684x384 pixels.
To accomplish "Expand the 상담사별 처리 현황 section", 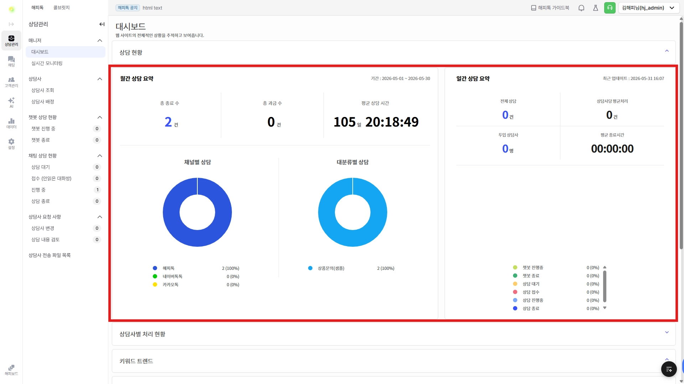I will pos(667,332).
